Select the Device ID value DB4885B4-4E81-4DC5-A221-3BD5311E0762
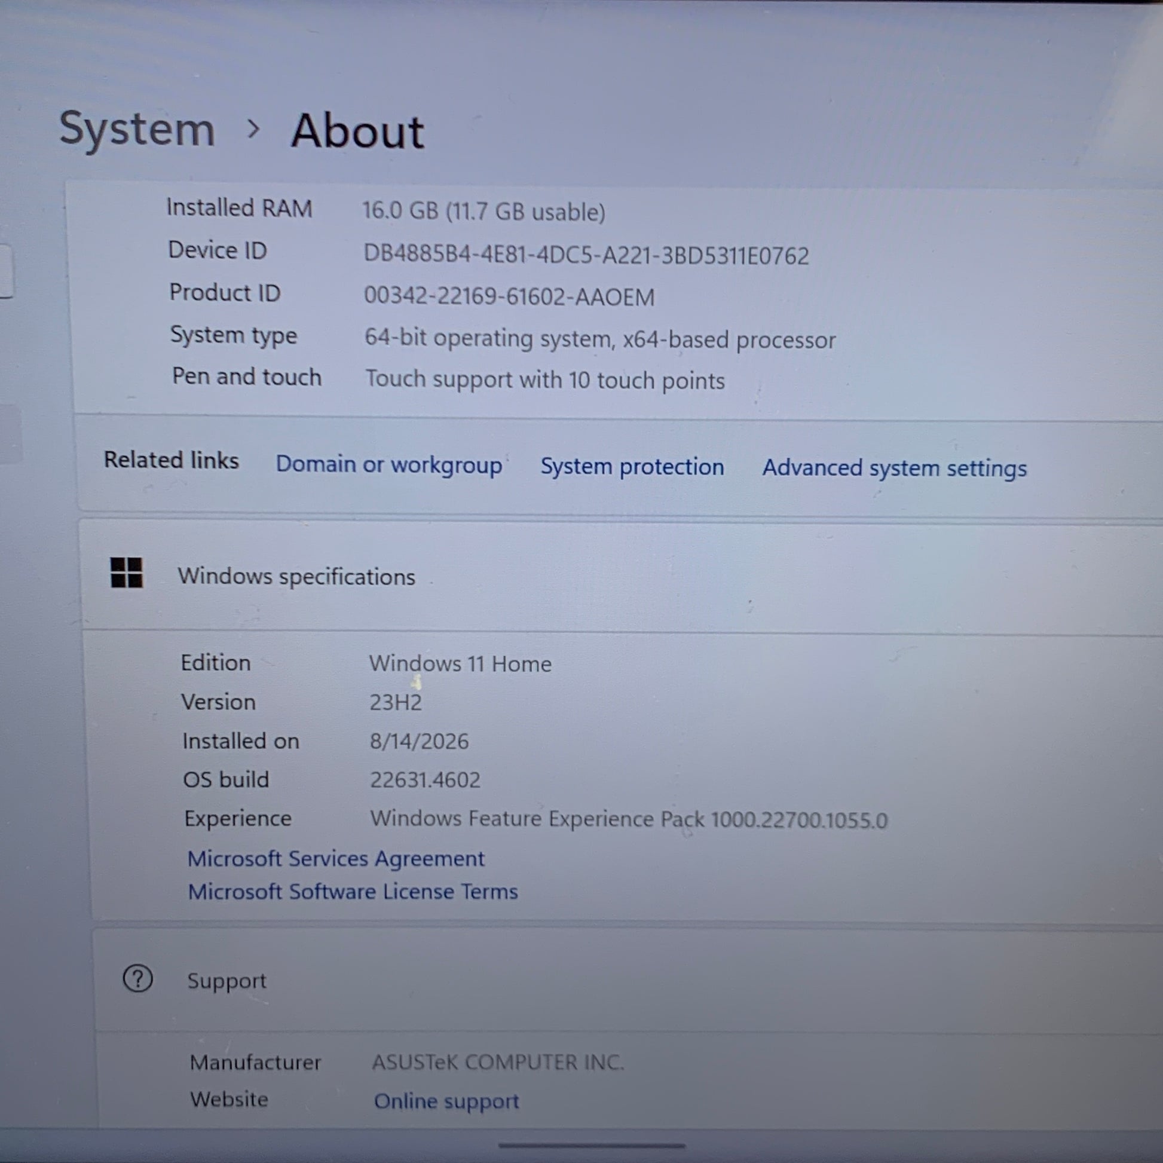The image size is (1163, 1163). [586, 255]
